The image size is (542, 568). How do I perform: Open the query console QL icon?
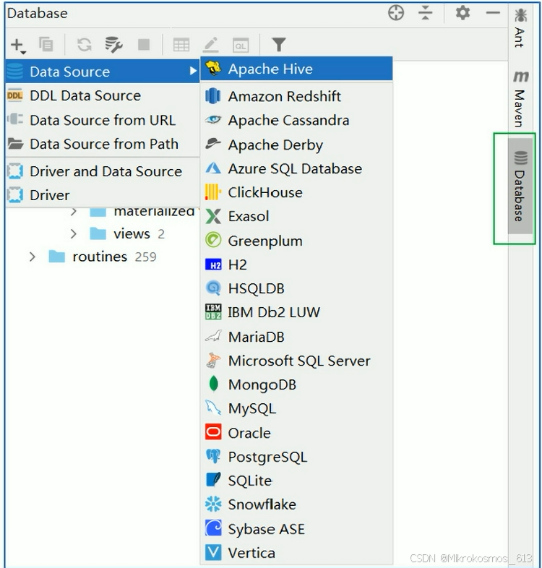241,46
